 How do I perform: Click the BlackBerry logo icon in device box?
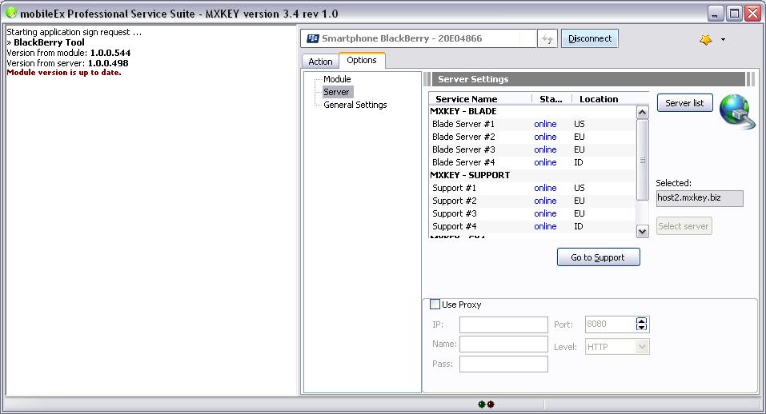coord(313,38)
